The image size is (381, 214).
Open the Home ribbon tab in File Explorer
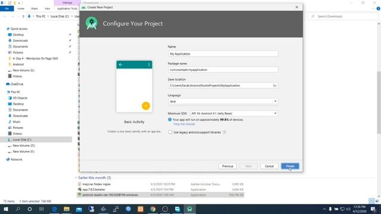[x=21, y=8]
